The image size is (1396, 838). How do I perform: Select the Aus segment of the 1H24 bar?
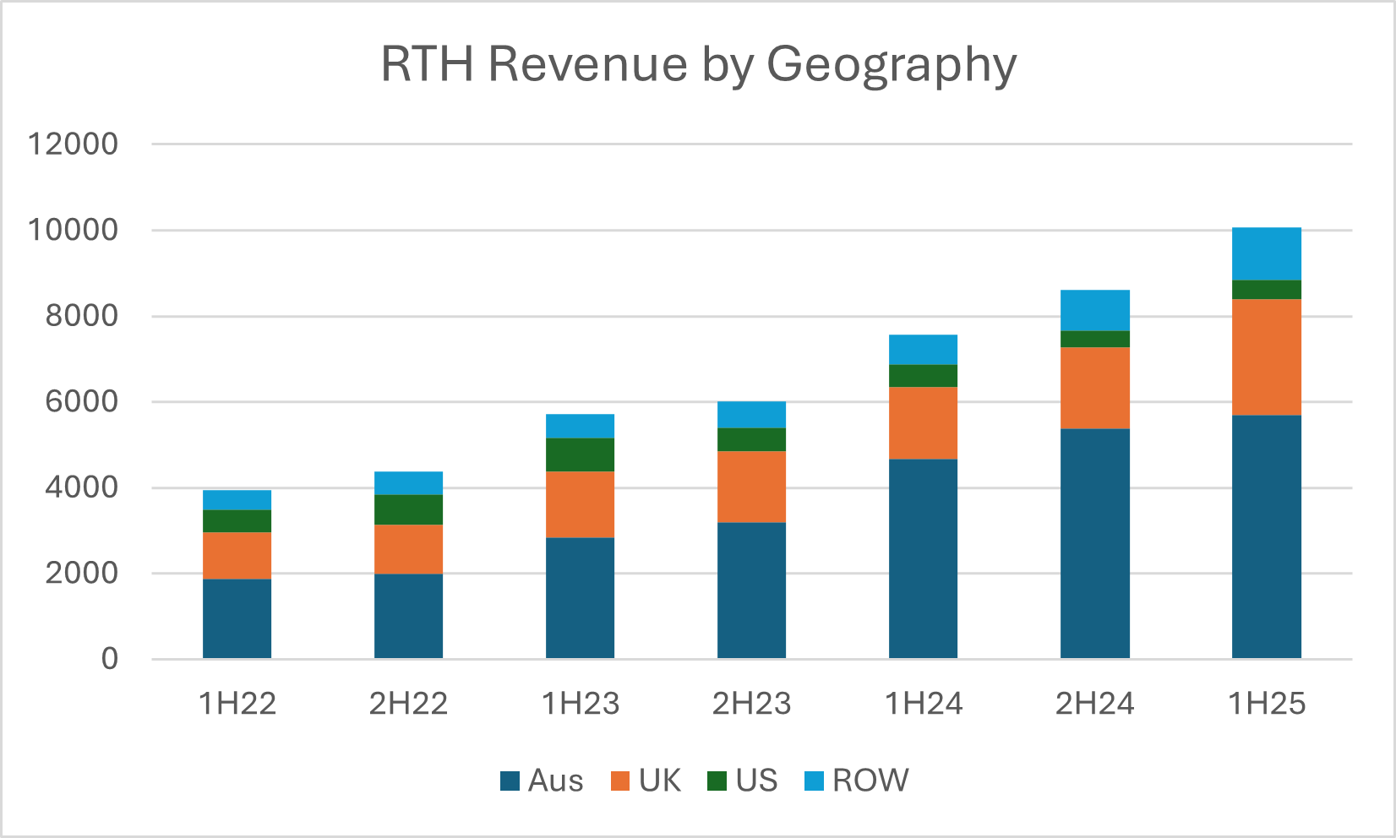pyautogui.click(x=923, y=558)
